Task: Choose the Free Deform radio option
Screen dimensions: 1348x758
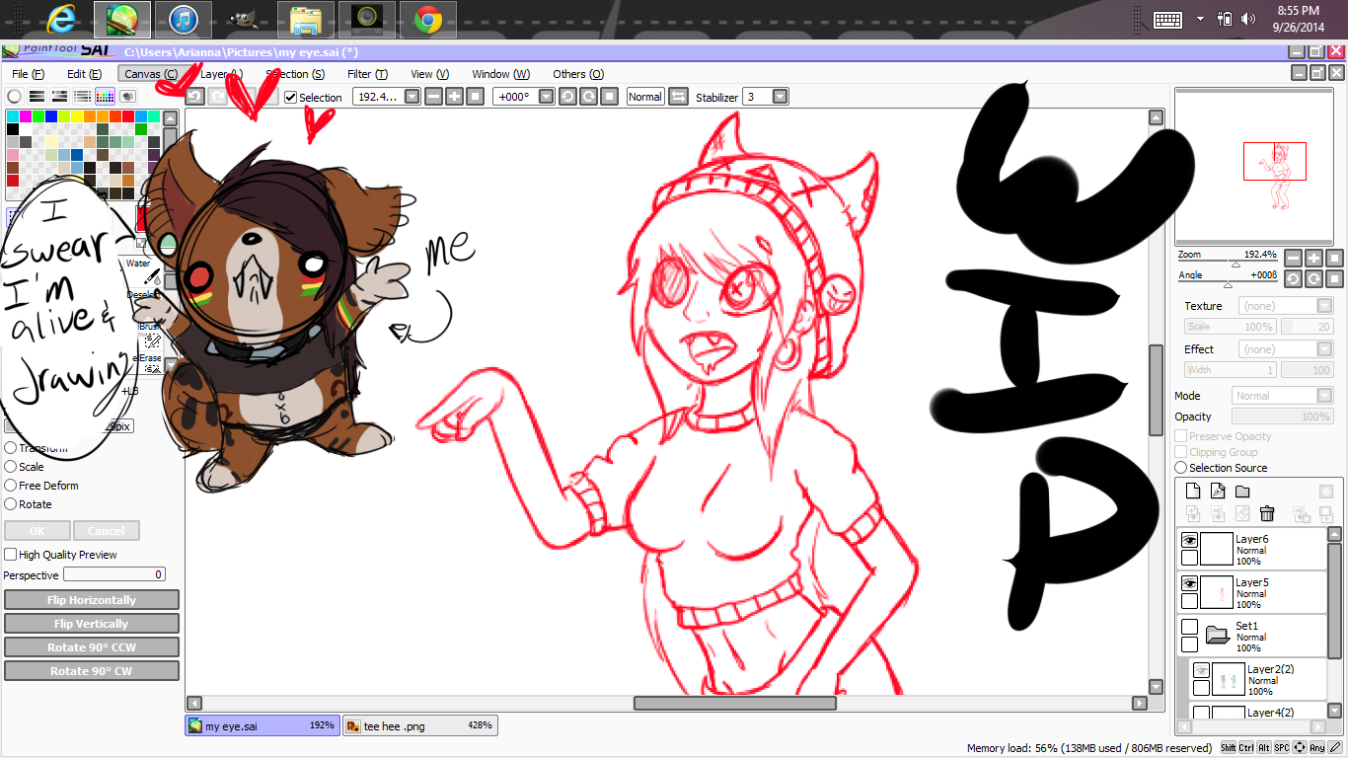Action: [x=11, y=486]
